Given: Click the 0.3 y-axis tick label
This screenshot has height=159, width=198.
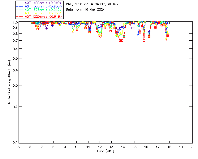Looking at the screenshot, I should [x=15, y=85].
